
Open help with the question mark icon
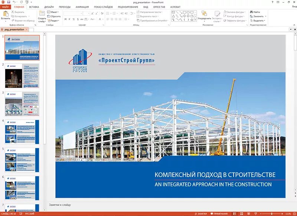click(272, 2)
